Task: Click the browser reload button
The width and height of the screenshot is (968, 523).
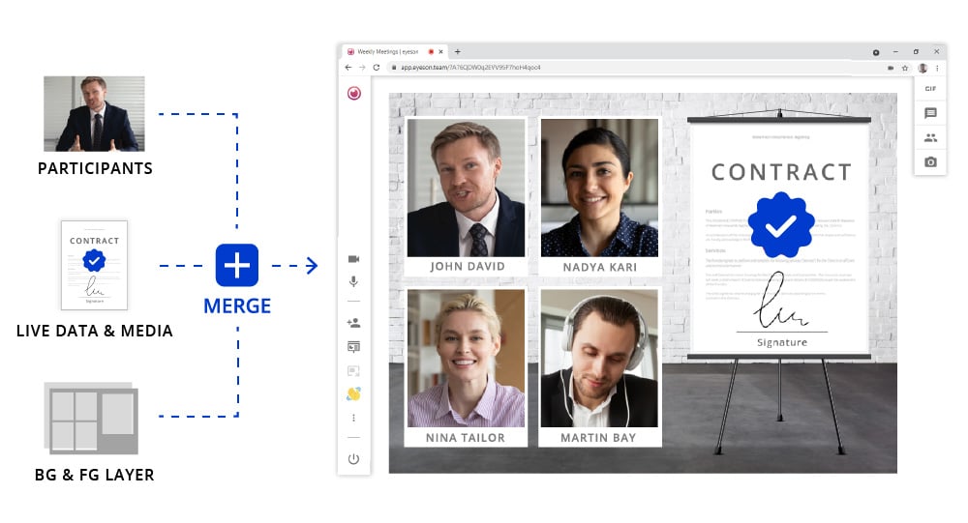Action: [x=376, y=68]
